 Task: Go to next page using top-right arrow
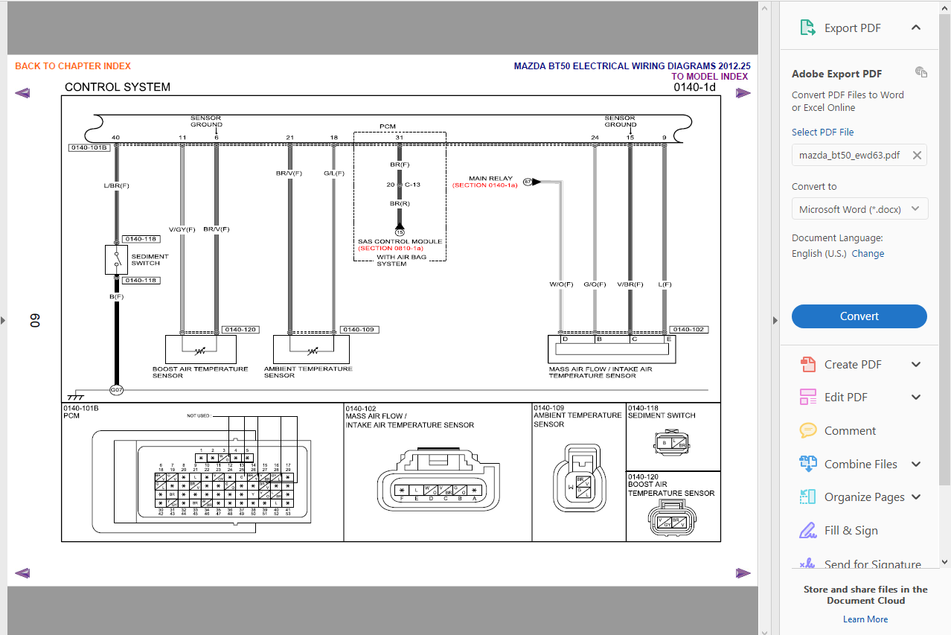pos(743,93)
